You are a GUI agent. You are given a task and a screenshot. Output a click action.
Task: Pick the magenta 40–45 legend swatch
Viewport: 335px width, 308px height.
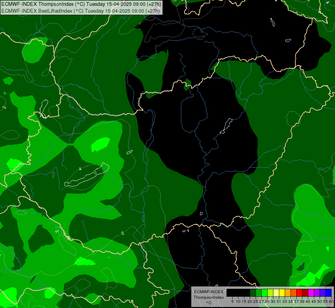click(x=311, y=293)
